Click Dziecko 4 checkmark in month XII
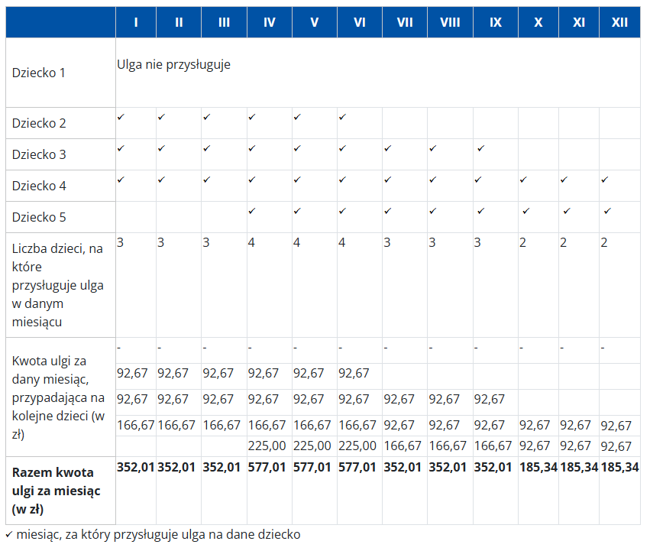The image size is (650, 551). pyautogui.click(x=604, y=180)
